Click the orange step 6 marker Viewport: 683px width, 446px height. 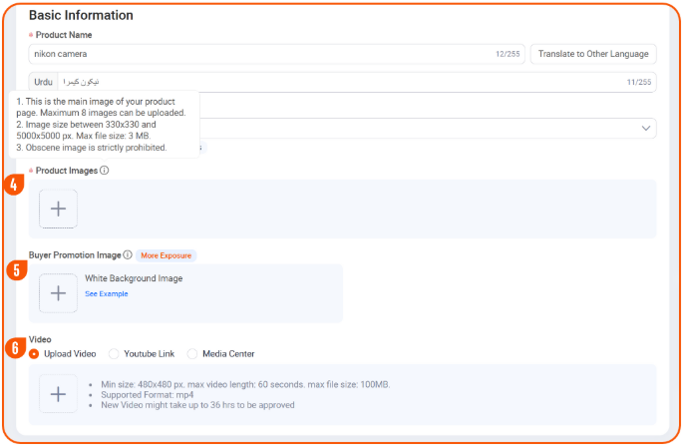tap(14, 348)
